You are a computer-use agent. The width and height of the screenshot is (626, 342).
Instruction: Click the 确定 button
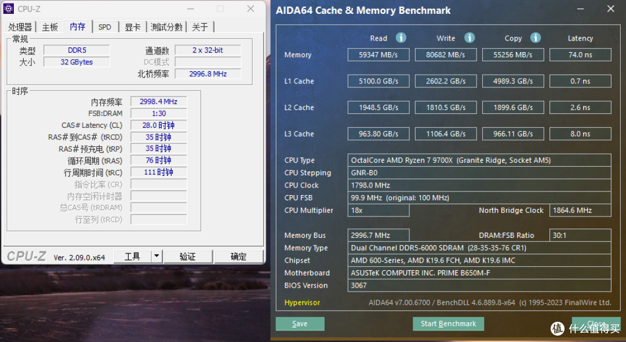click(x=239, y=256)
